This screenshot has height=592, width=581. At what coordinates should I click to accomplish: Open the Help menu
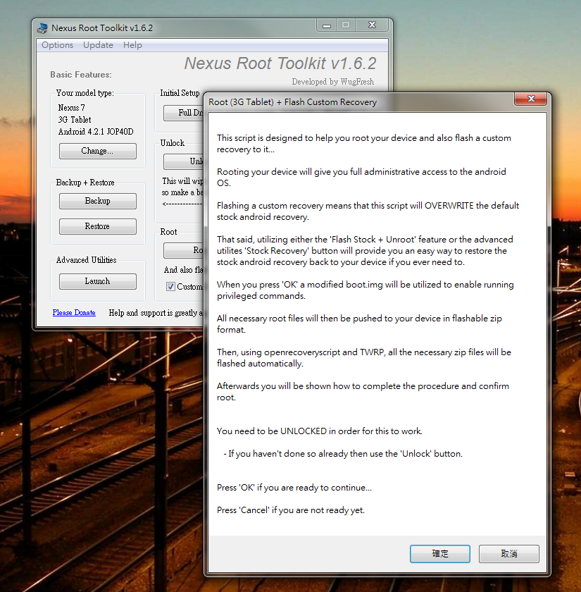[x=132, y=45]
